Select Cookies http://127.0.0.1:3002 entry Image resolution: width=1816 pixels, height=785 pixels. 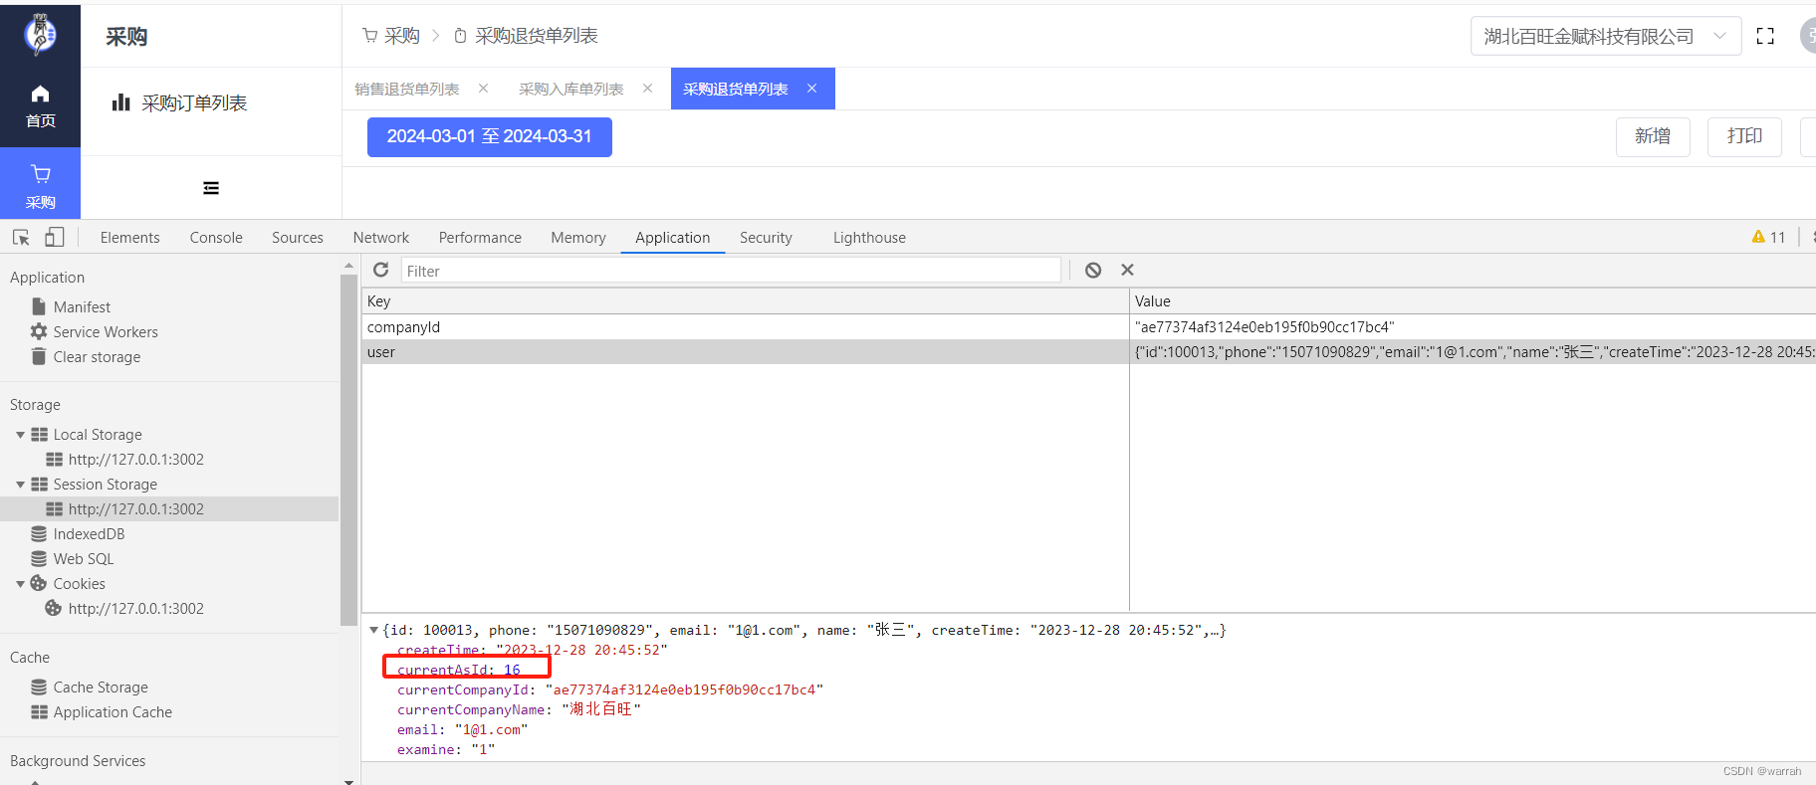click(135, 608)
